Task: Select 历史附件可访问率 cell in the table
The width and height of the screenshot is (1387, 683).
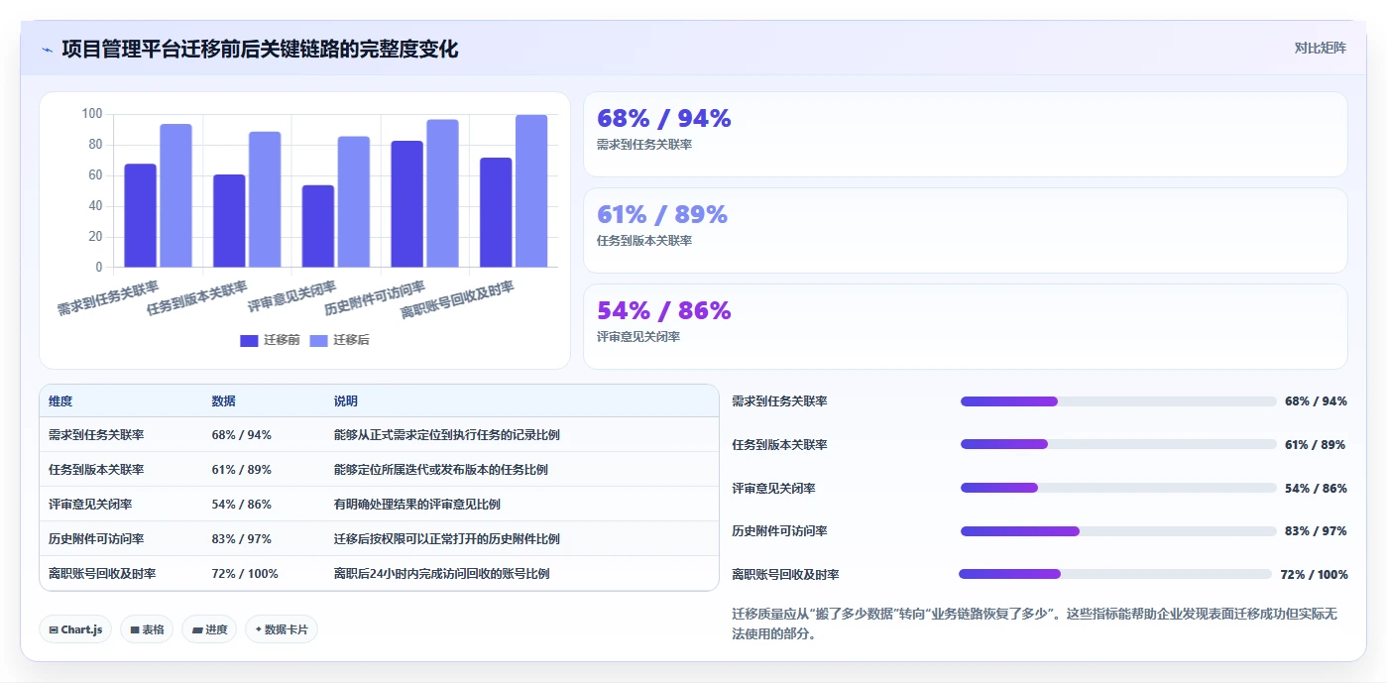Action: [x=96, y=539]
